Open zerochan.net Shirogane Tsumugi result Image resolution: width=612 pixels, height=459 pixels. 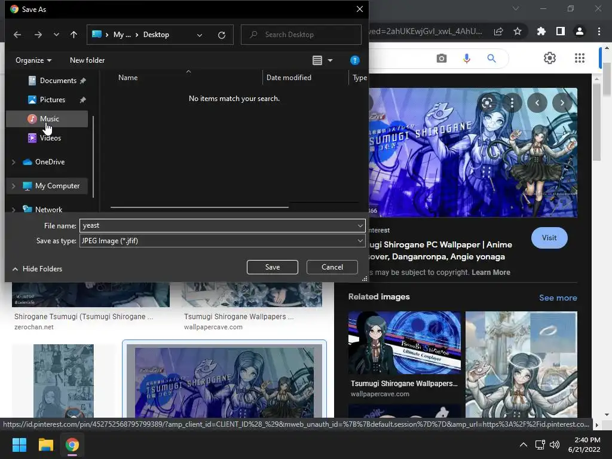84,317
